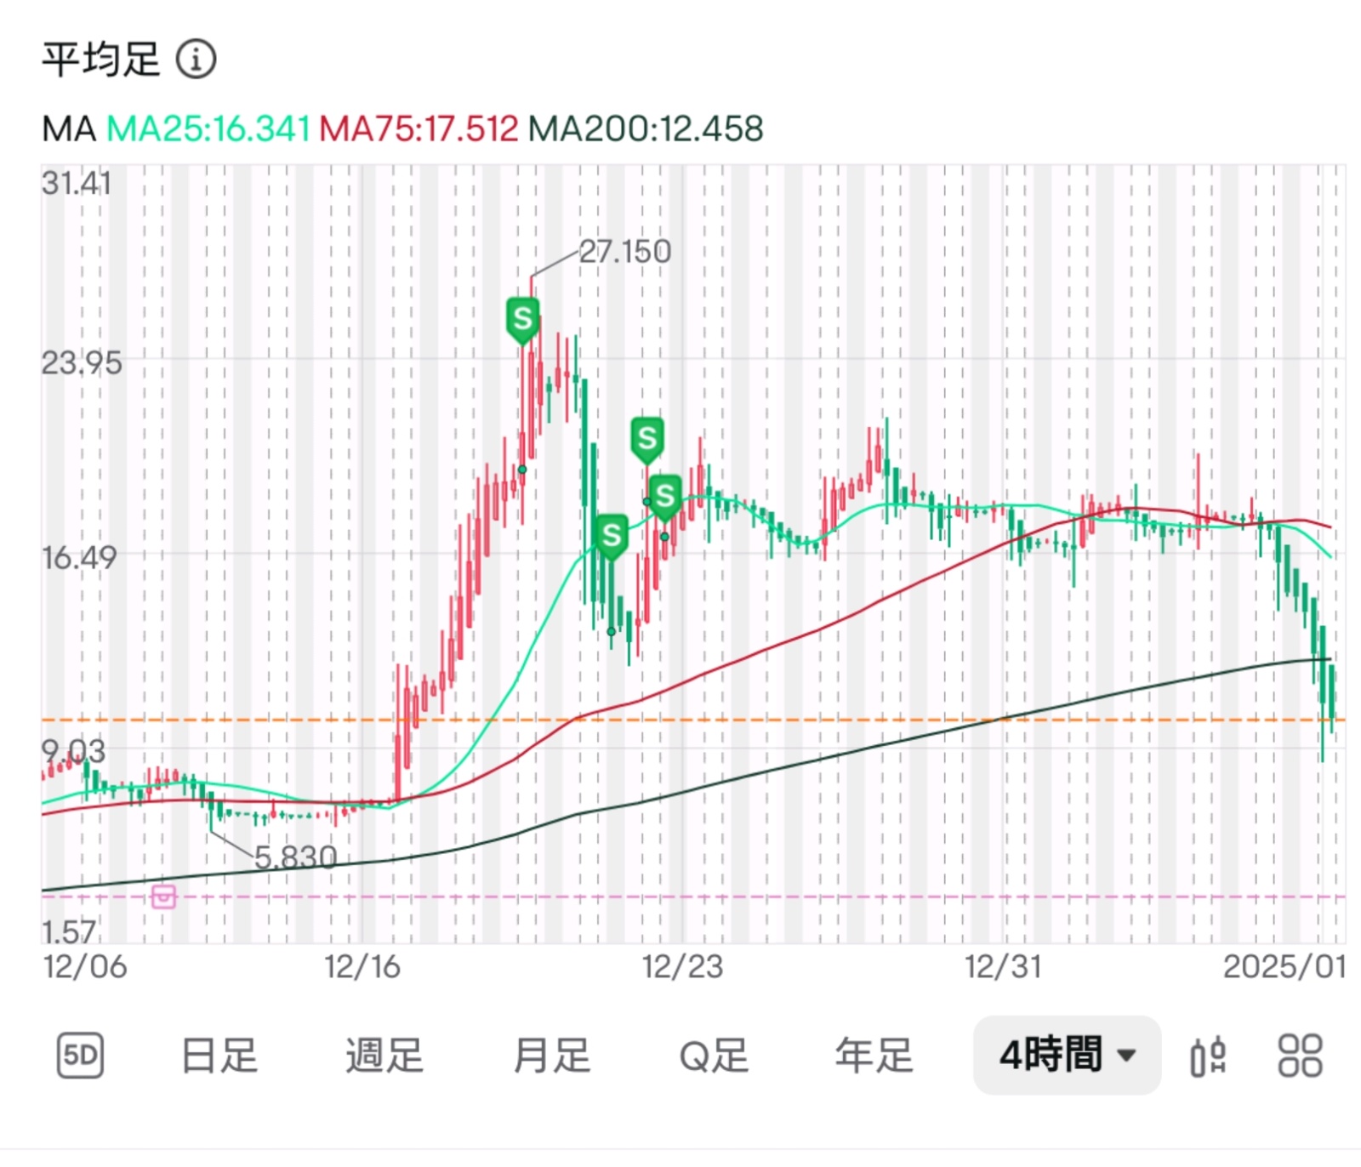Click the 2025/01 date axis label
The width and height of the screenshot is (1361, 1167).
(x=1284, y=967)
